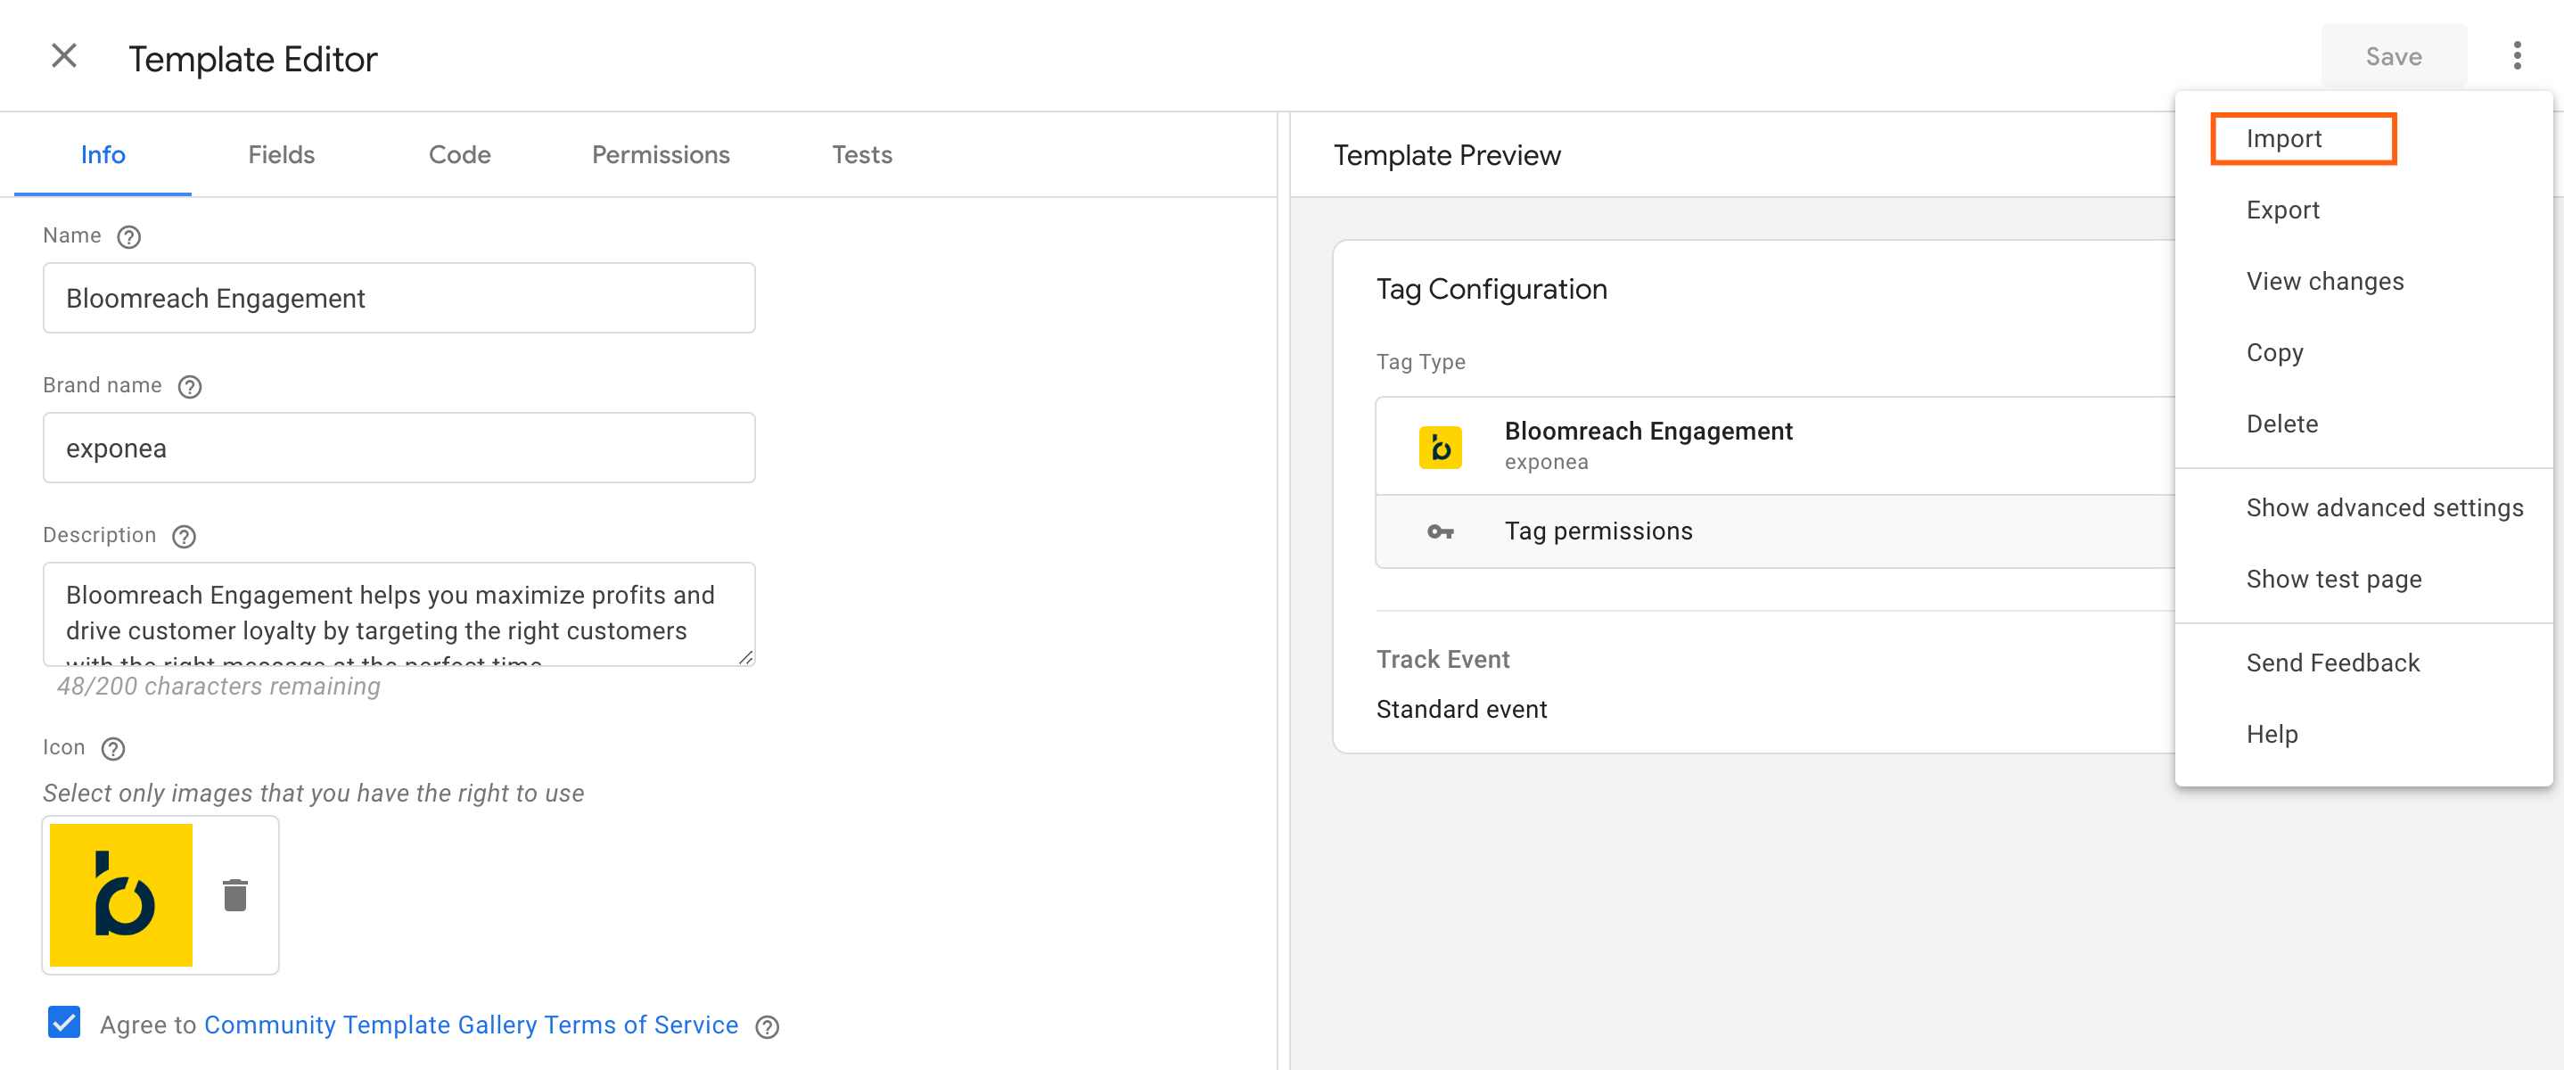This screenshot has height=1070, width=2564.
Task: Click the Brand name input field
Action: [399, 449]
